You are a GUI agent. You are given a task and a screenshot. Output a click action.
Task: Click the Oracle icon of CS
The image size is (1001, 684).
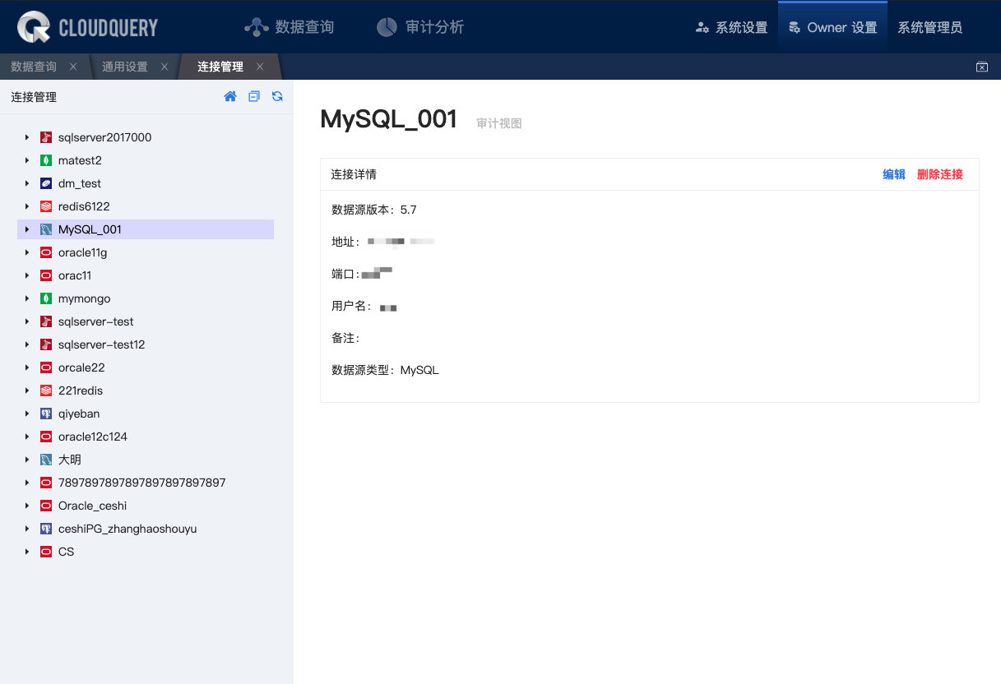pos(46,552)
